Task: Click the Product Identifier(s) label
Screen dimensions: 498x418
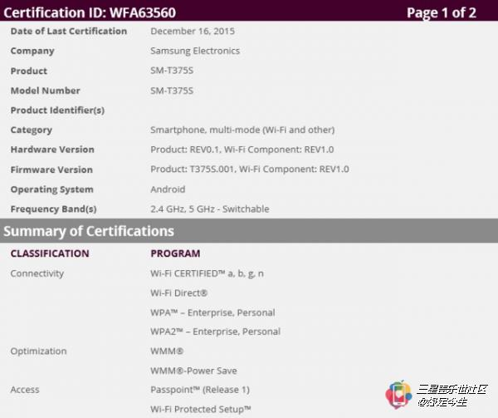Action: click(x=57, y=110)
